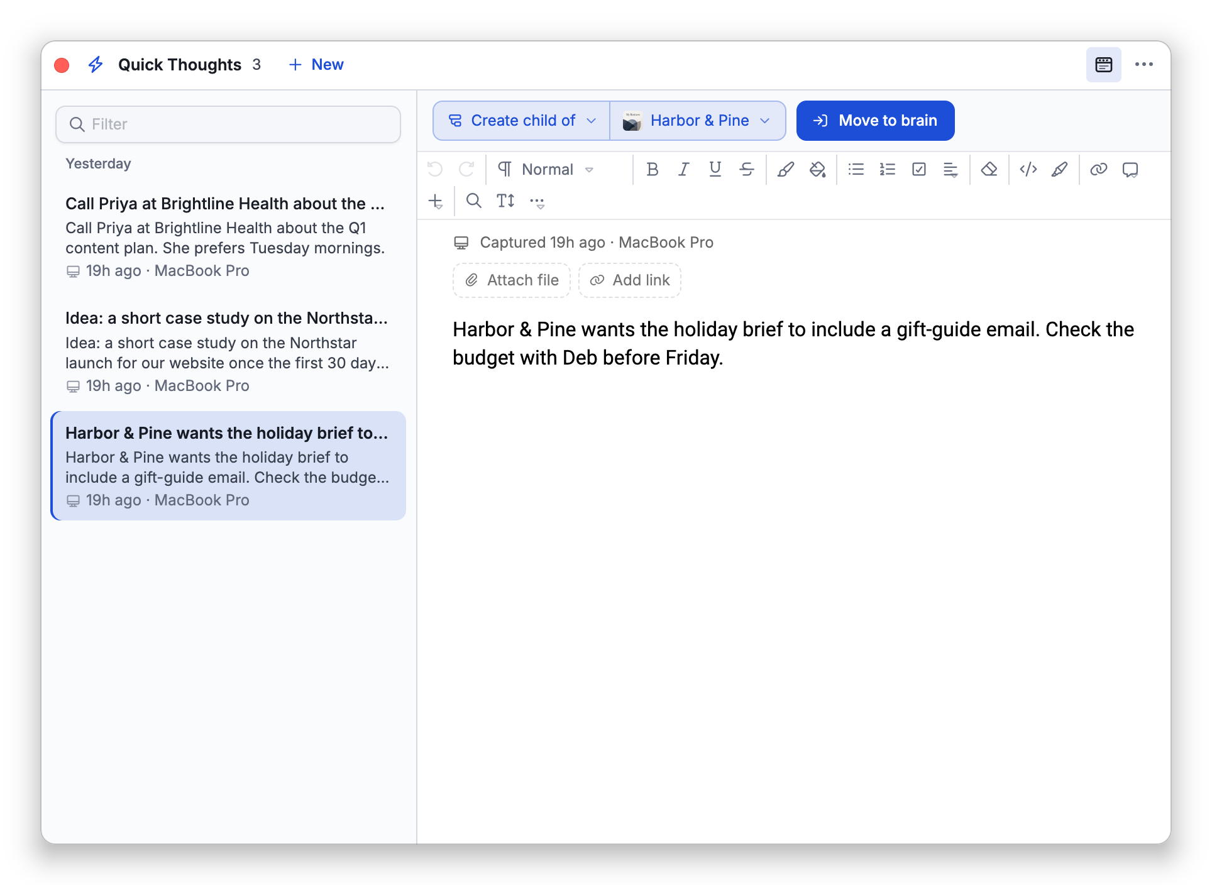Open the text alignment options
The image size is (1212, 885).
point(950,169)
